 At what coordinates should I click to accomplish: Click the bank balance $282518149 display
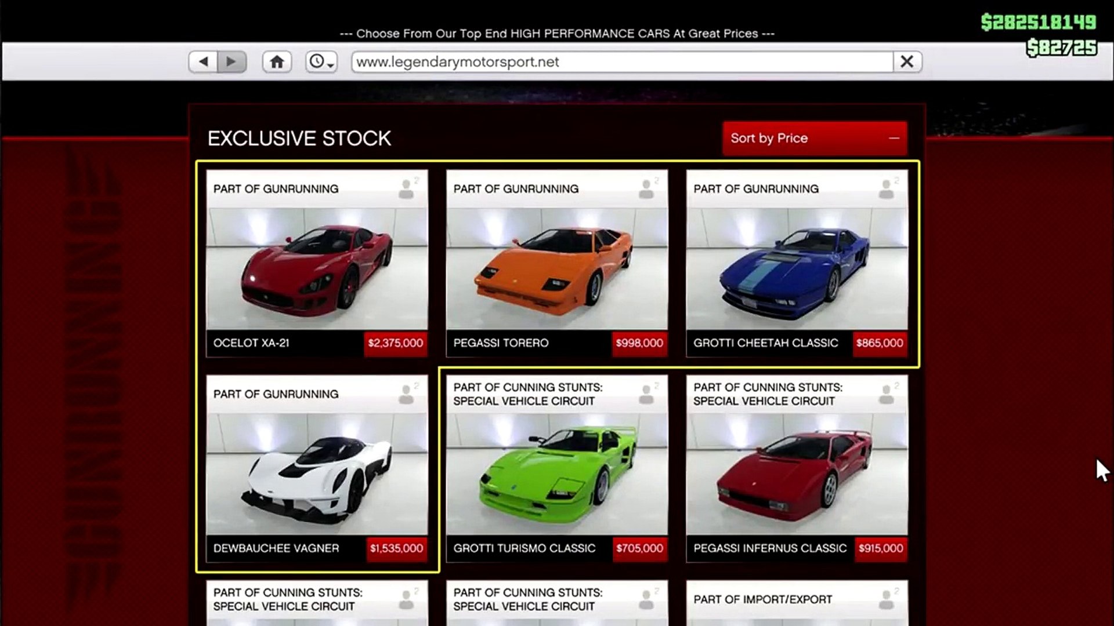pyautogui.click(x=1038, y=22)
